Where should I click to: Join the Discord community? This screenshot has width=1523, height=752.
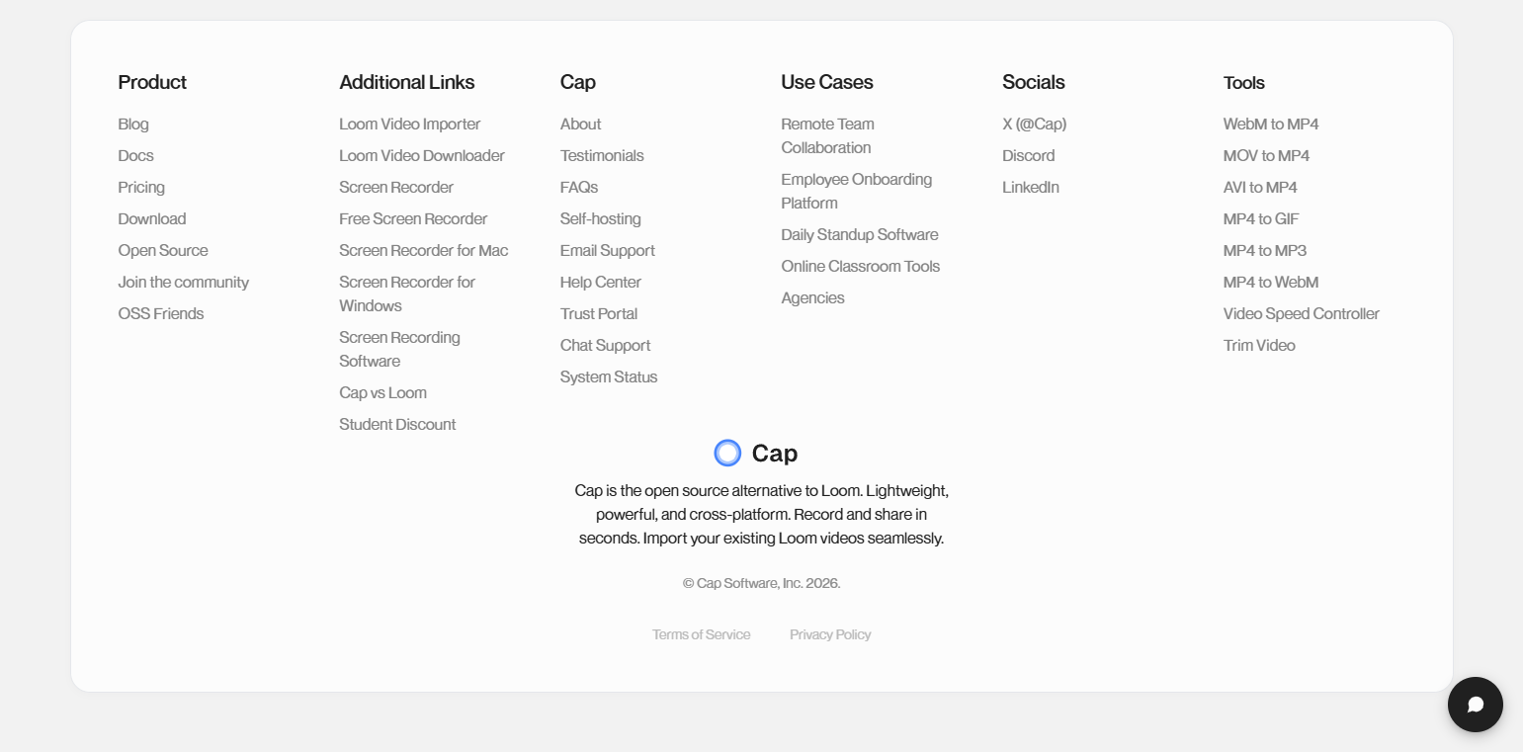[x=1028, y=155]
